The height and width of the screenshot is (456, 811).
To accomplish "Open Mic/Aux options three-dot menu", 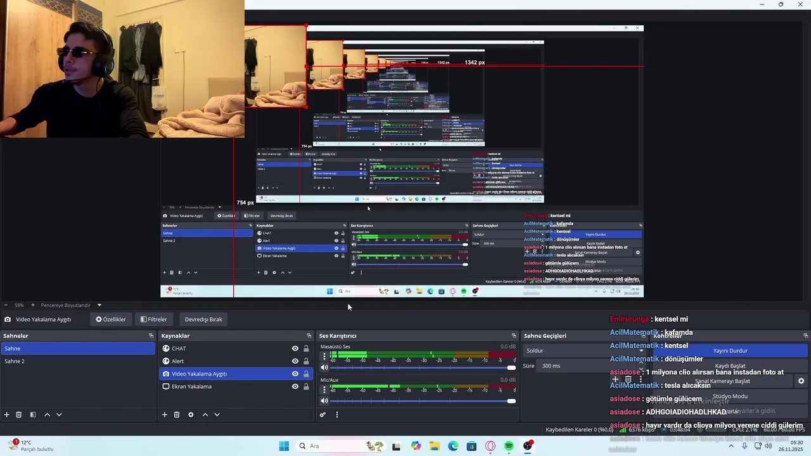I will [x=324, y=389].
